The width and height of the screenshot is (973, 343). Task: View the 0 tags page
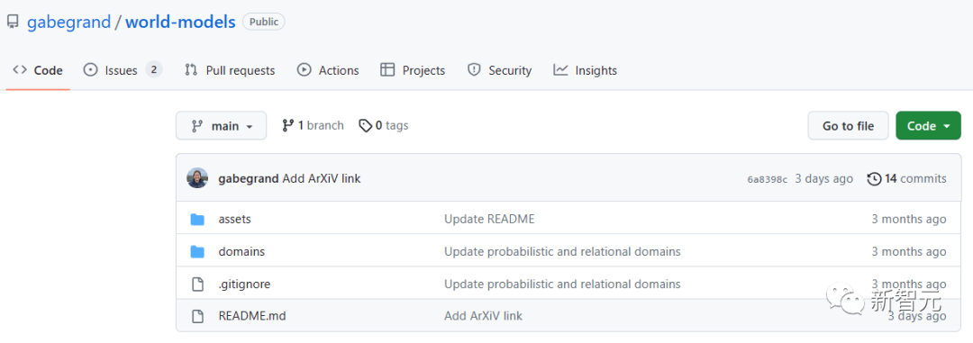pos(384,125)
